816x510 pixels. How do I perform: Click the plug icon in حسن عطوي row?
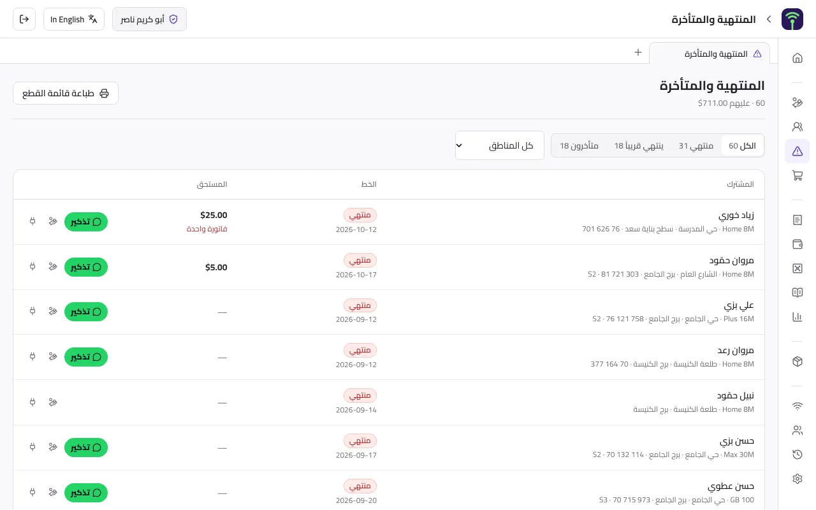[x=33, y=493]
